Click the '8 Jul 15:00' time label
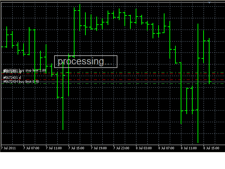The height and width of the screenshot is (169, 225). pyautogui.click(x=211, y=148)
